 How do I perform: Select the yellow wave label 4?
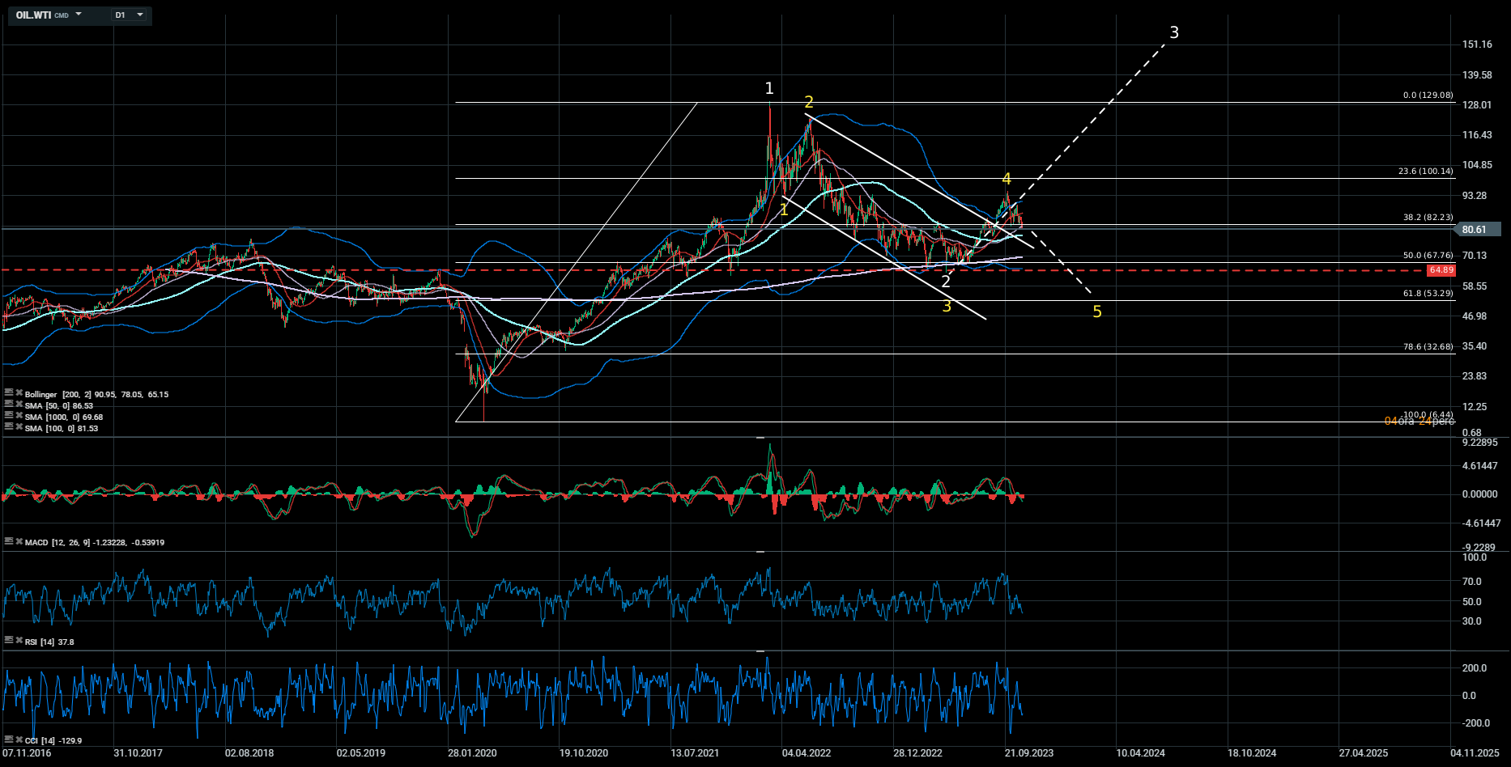(1007, 179)
